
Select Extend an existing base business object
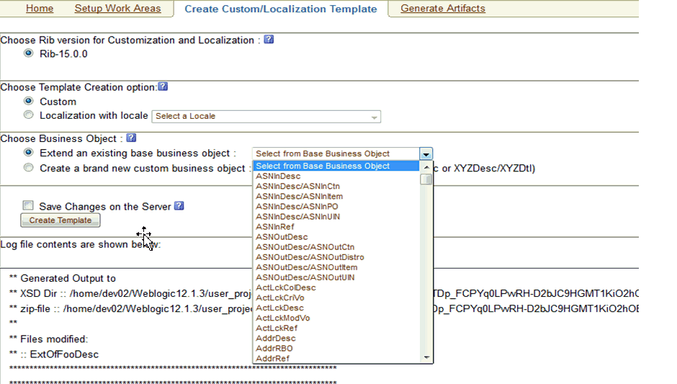tap(29, 152)
